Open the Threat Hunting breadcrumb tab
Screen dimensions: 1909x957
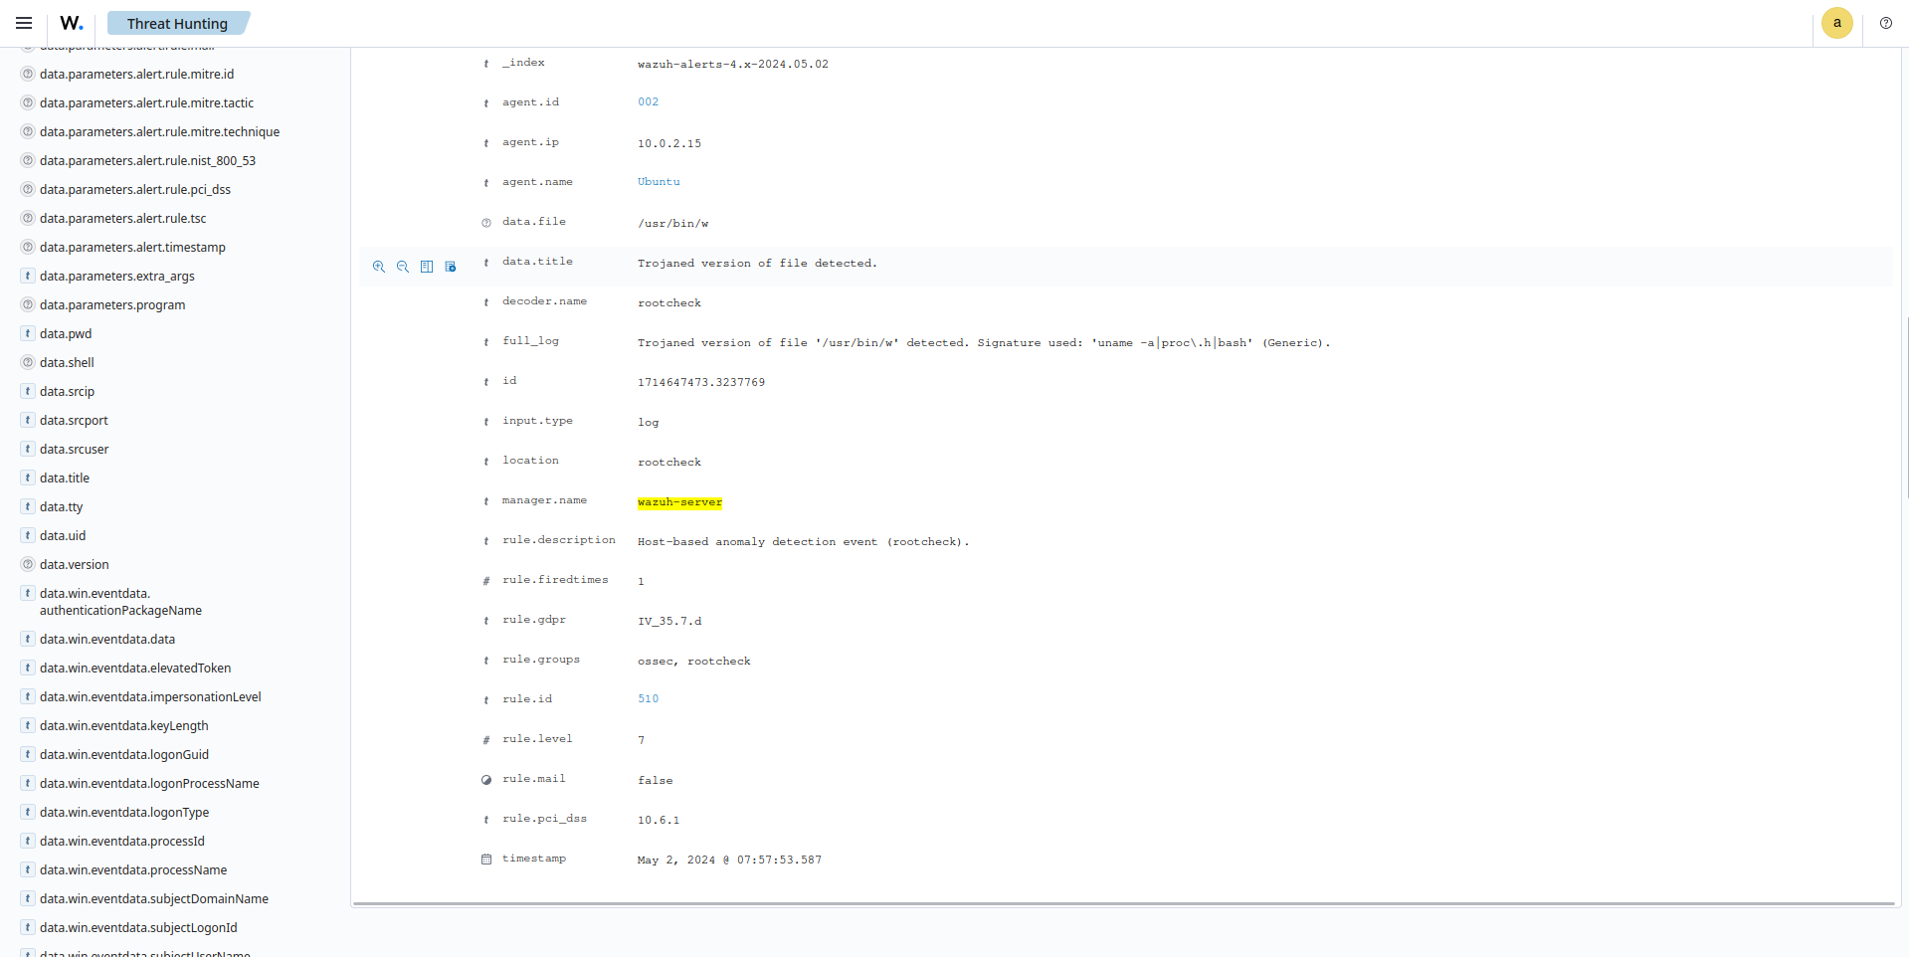point(177,23)
